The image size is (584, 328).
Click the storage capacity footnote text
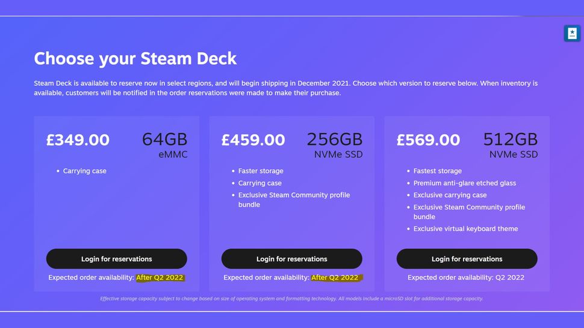tap(291, 299)
